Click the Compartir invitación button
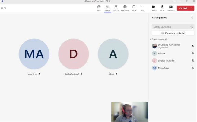The height and width of the screenshot is (122, 197). pos(173,33)
